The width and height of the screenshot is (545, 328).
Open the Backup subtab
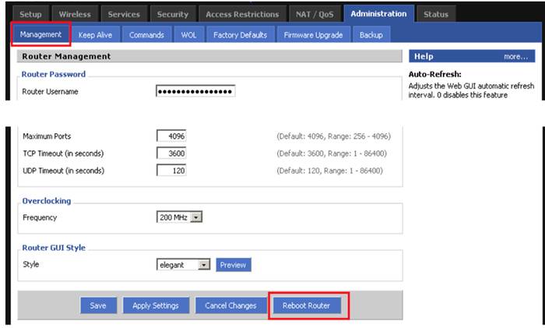(x=371, y=35)
